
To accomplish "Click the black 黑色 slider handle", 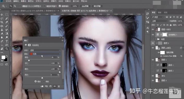I will pos(42,78).
